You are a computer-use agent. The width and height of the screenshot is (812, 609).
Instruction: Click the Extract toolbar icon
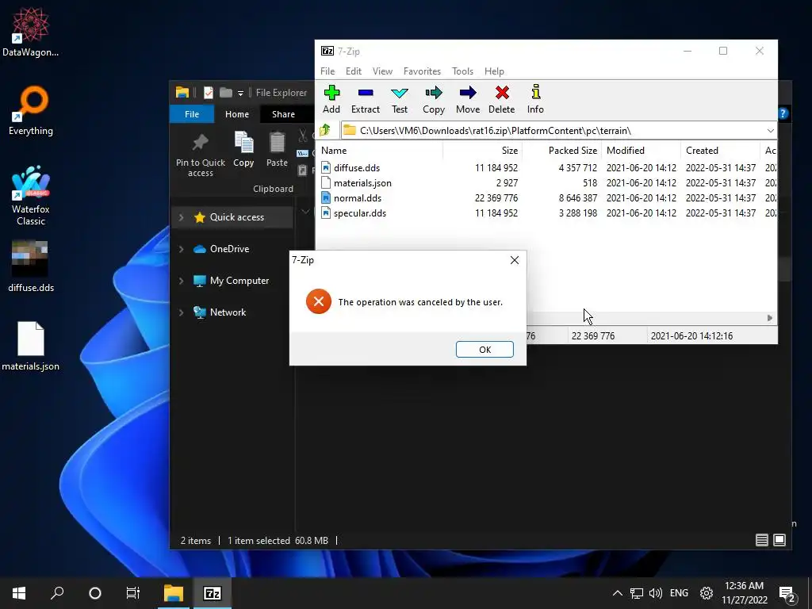click(365, 99)
